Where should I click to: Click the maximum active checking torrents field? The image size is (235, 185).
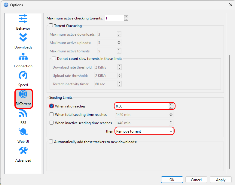pos(114,18)
